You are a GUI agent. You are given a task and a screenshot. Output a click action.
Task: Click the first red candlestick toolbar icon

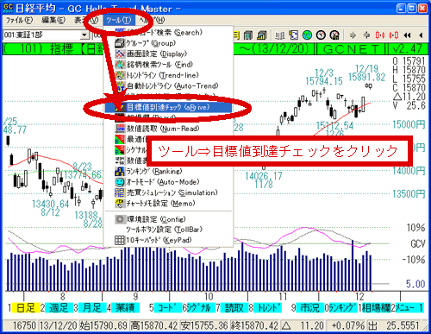[380, 35]
